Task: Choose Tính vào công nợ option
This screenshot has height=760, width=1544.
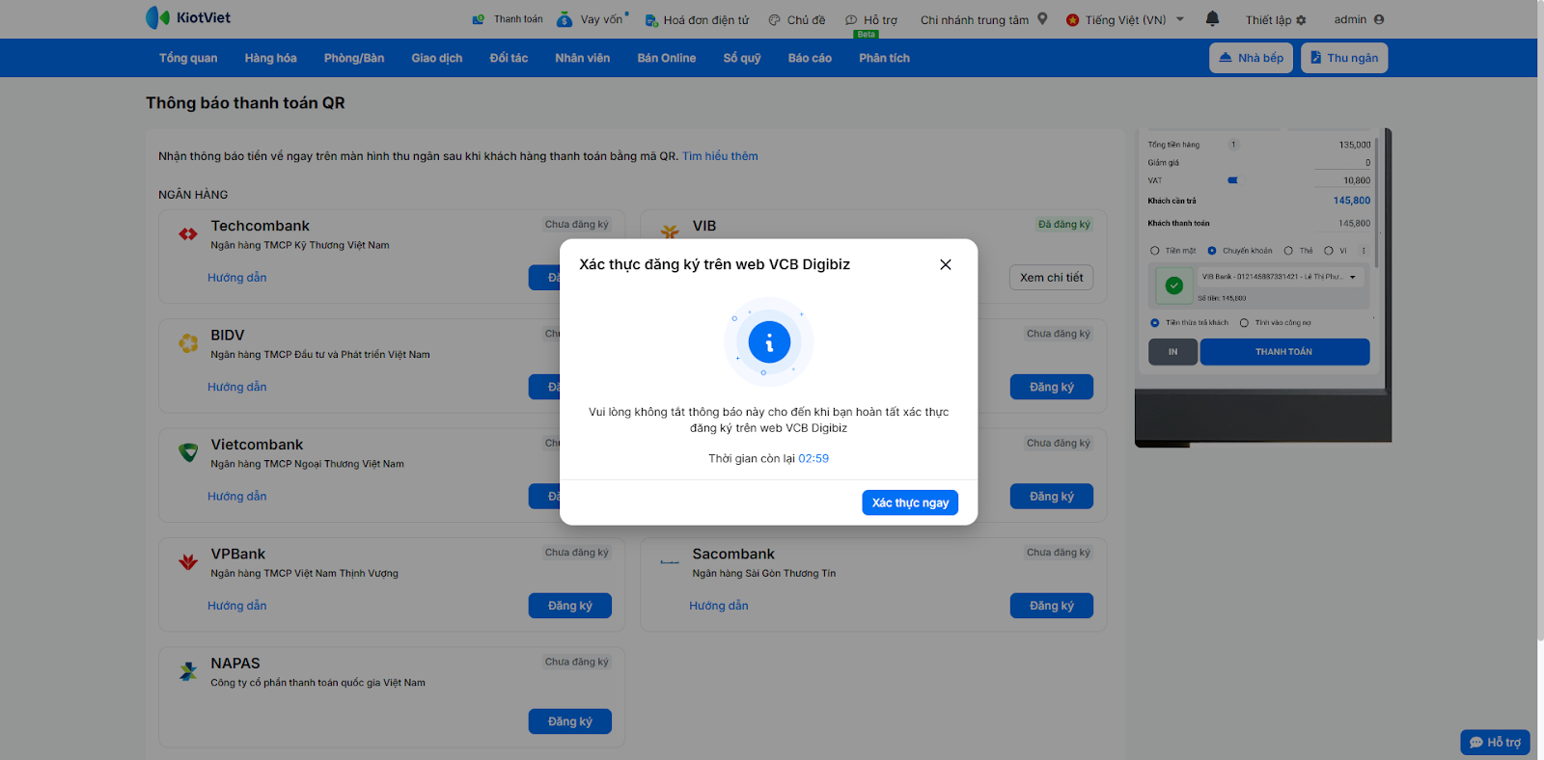Action: tap(1245, 323)
